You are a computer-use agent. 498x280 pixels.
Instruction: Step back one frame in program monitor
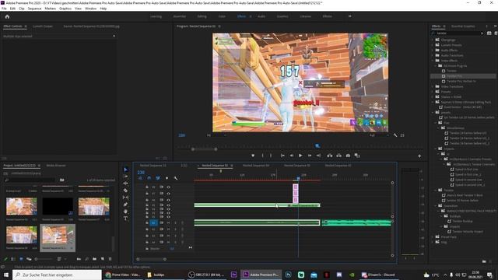291,156
